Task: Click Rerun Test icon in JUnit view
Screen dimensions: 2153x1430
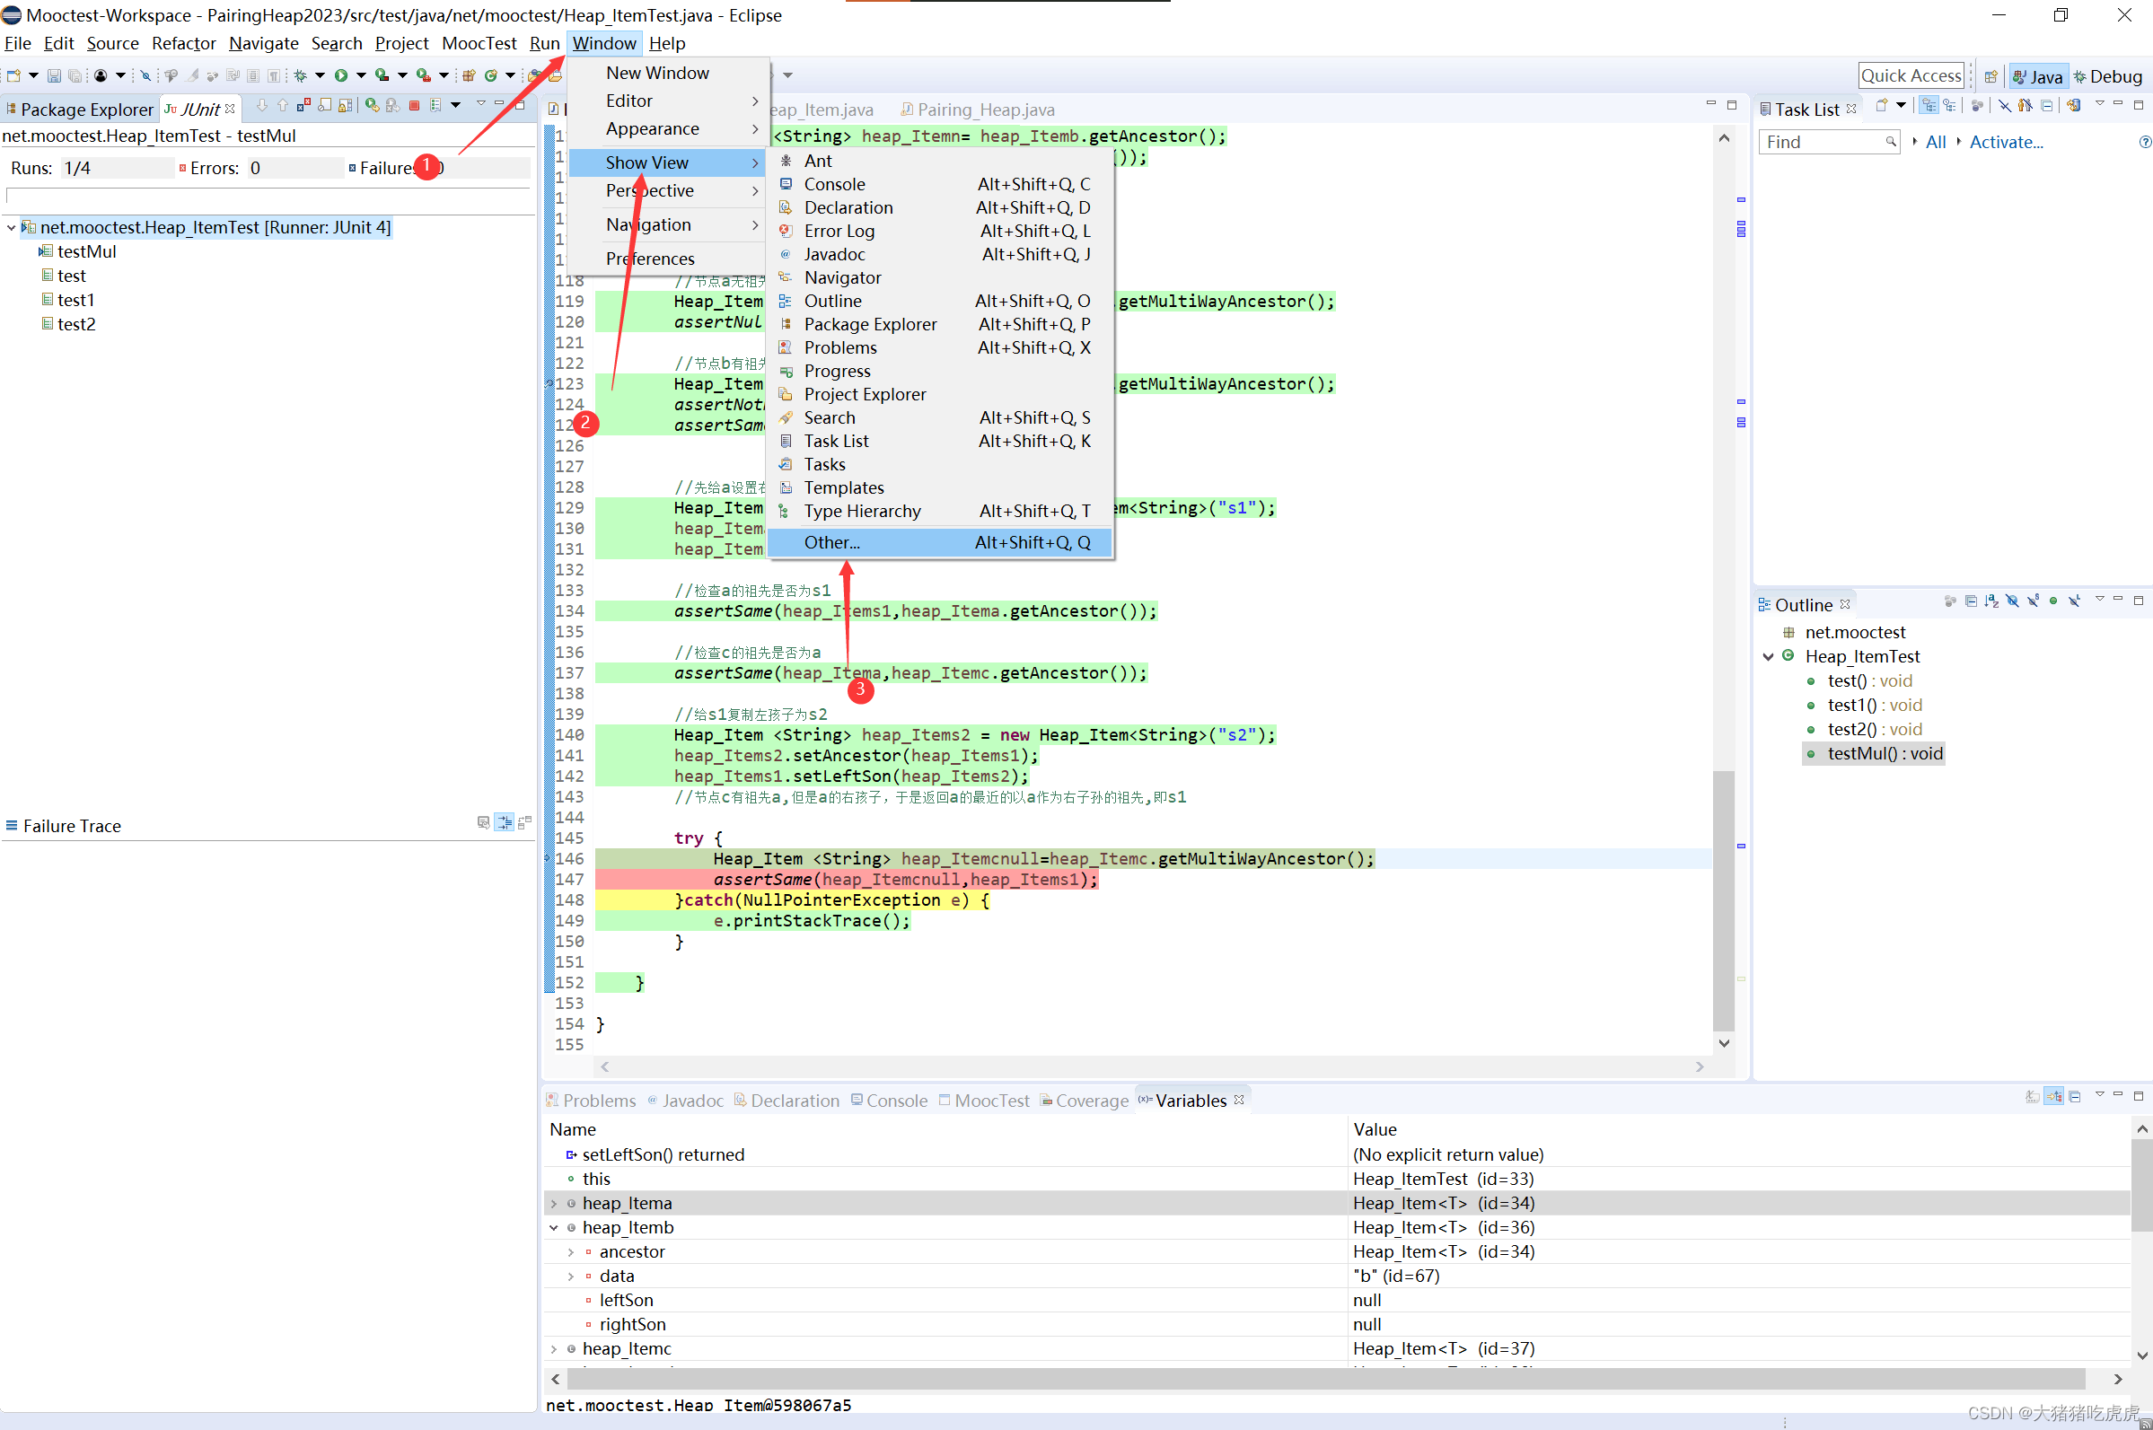Action: pyautogui.click(x=372, y=107)
